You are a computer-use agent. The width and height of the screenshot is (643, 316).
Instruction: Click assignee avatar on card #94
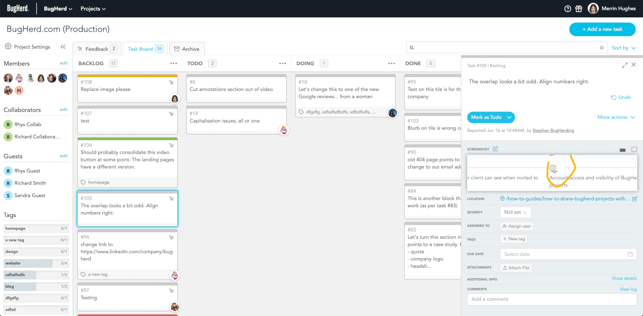tap(175, 275)
